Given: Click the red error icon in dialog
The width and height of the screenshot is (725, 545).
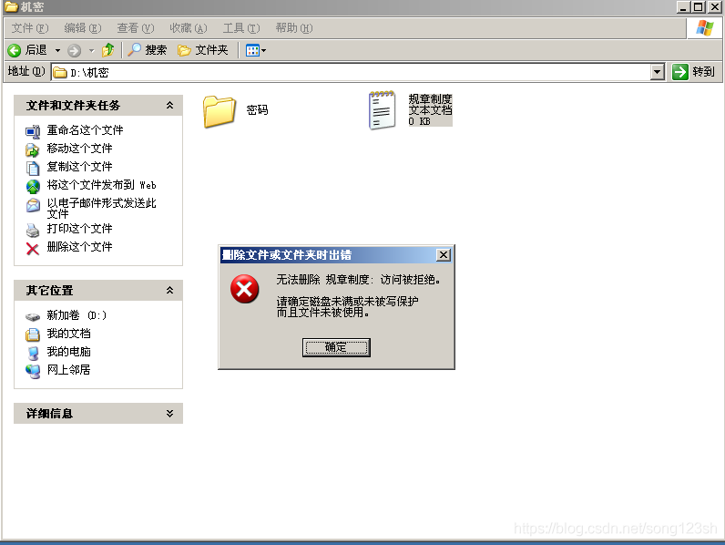Looking at the screenshot, I should (245, 289).
